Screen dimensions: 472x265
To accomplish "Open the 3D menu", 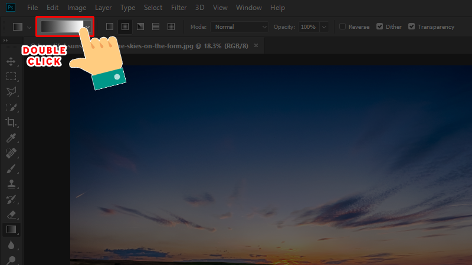I will [x=199, y=8].
